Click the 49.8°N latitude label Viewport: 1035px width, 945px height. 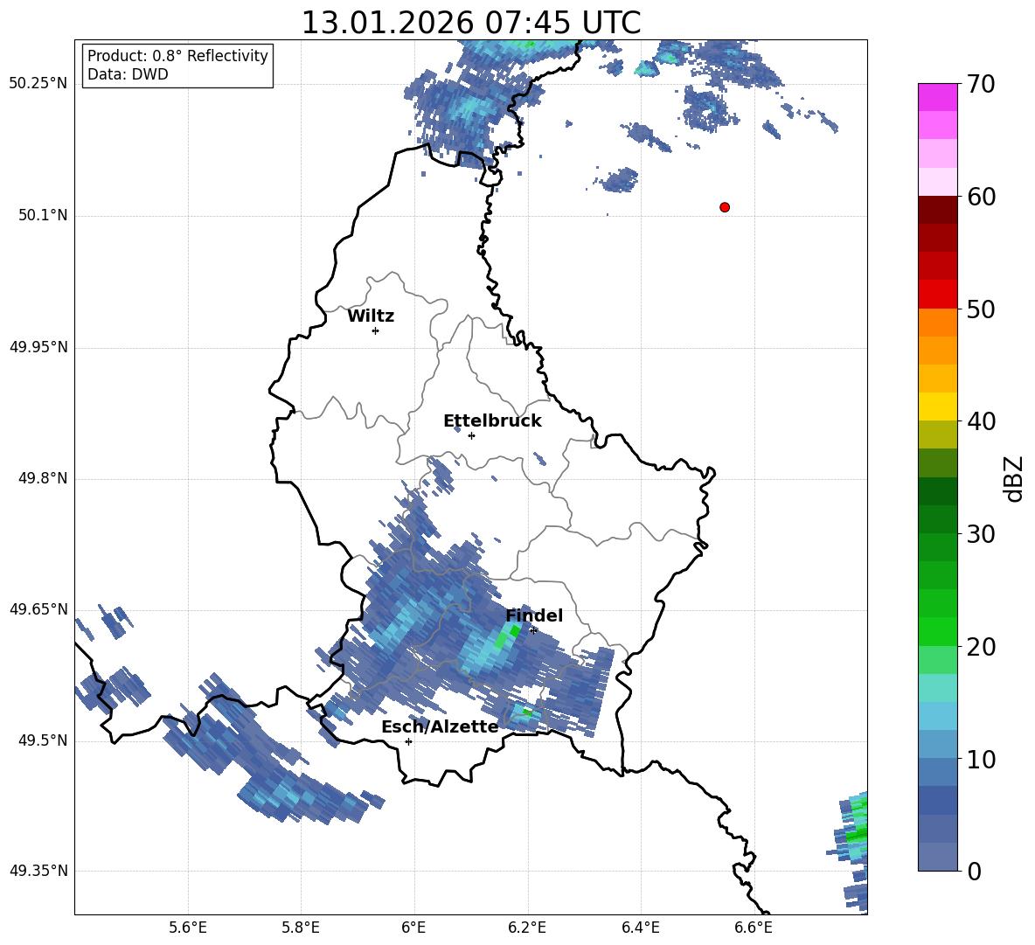pyautogui.click(x=44, y=478)
